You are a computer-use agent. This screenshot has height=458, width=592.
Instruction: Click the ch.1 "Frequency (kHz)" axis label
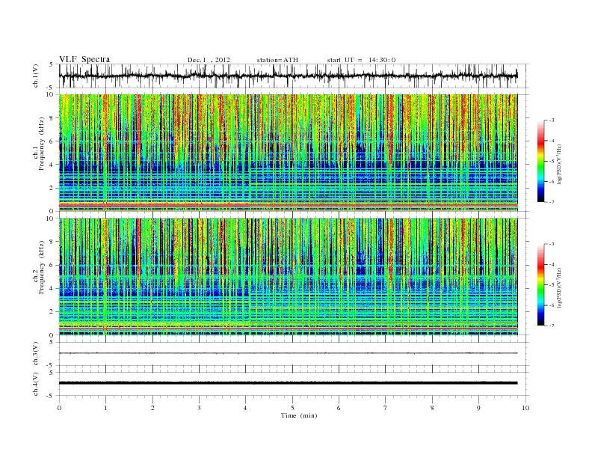coord(42,144)
